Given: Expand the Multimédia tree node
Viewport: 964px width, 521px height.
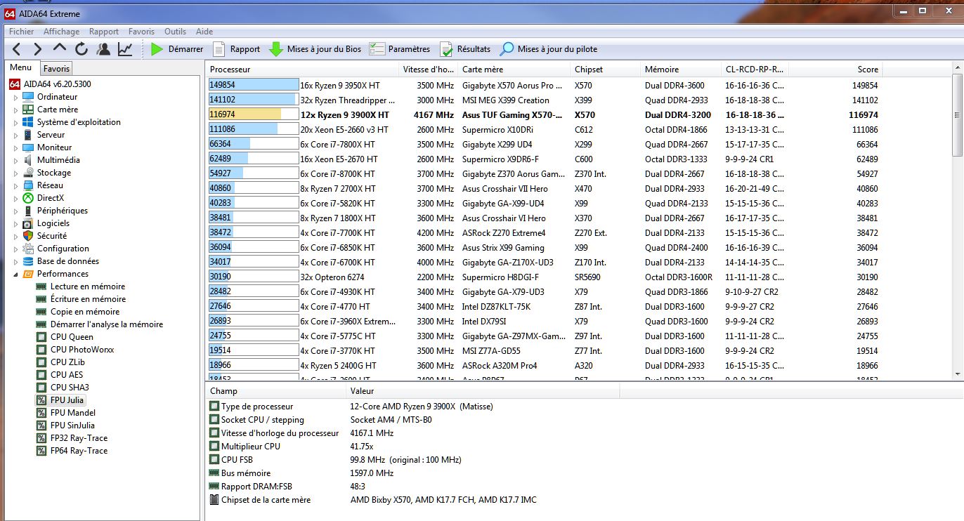Looking at the screenshot, I should 15,160.
